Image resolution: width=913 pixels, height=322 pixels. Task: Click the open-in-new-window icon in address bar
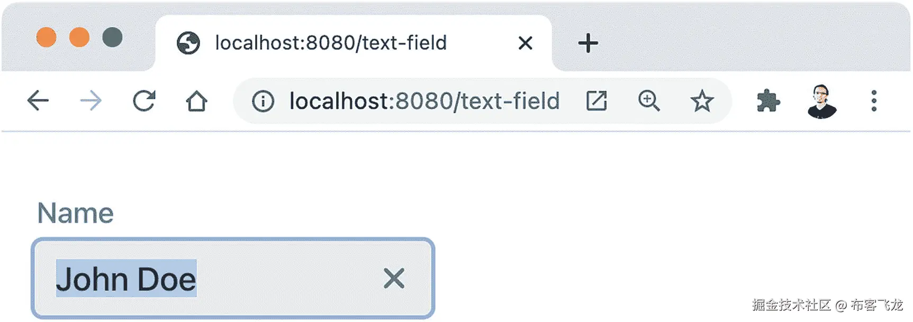coord(596,100)
